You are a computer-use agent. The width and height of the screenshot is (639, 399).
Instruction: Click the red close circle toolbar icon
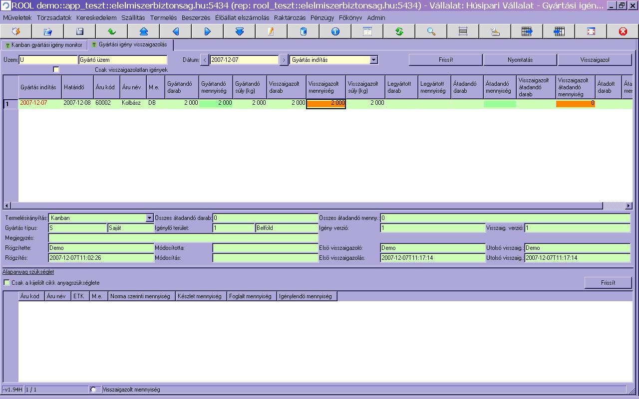pyautogui.click(x=623, y=31)
